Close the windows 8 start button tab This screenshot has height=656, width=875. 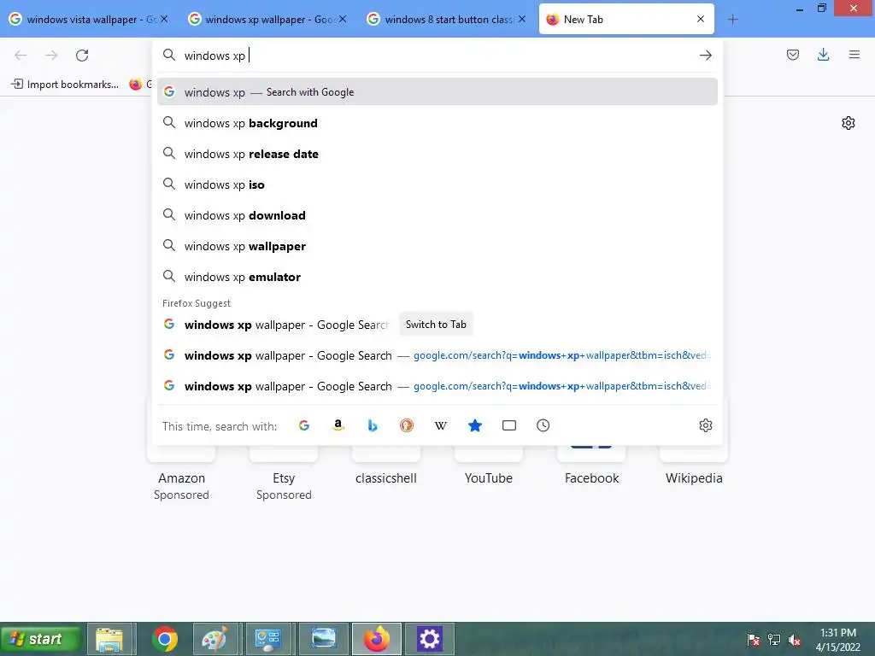(x=522, y=19)
